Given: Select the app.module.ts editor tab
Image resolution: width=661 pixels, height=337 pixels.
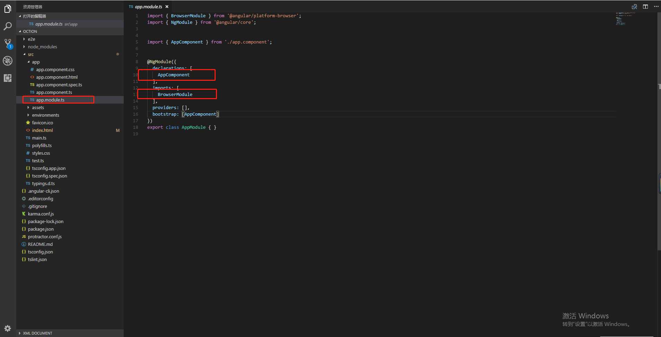Looking at the screenshot, I should click(x=148, y=7).
